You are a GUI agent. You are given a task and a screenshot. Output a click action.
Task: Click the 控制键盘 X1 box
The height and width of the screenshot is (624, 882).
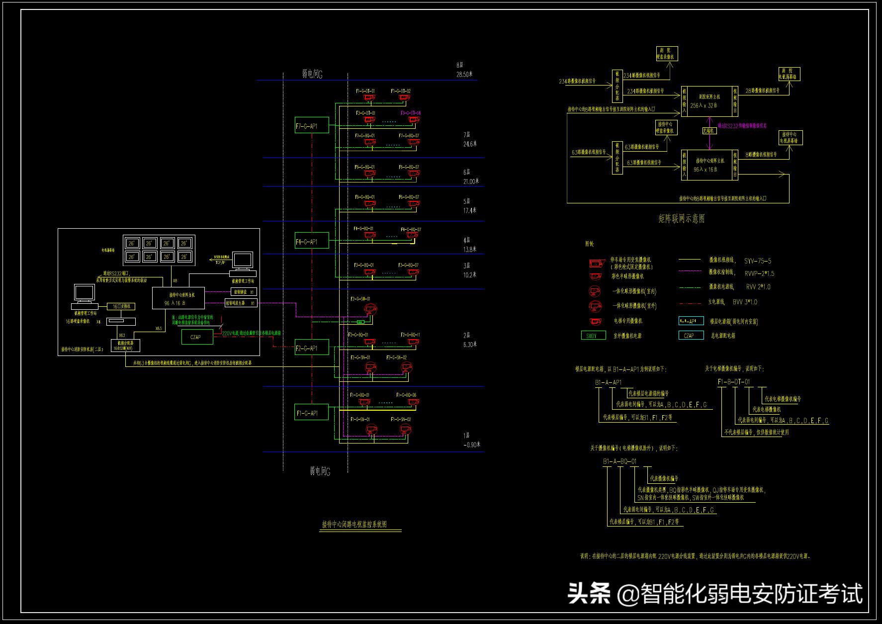point(244,292)
